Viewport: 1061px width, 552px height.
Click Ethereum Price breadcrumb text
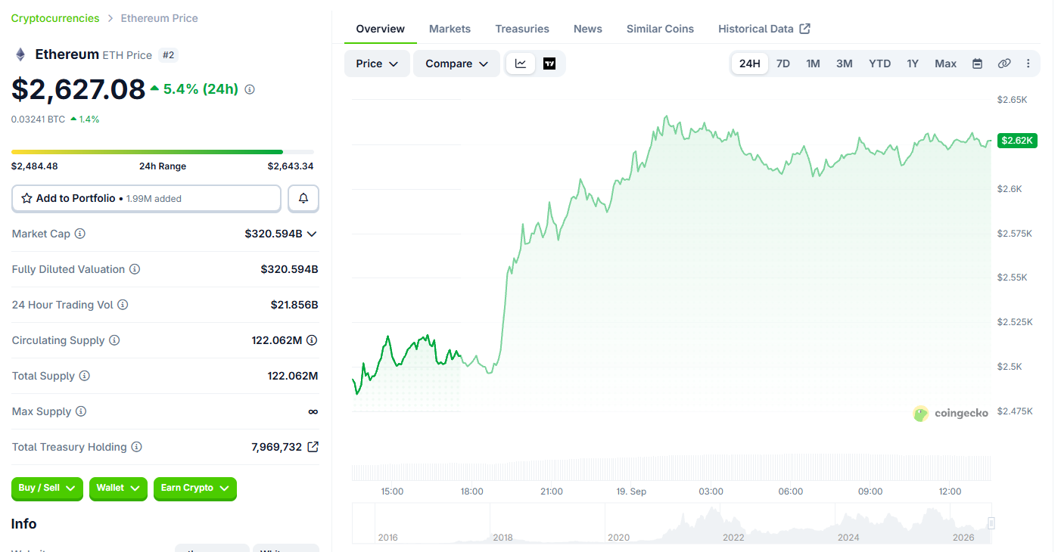click(x=160, y=18)
